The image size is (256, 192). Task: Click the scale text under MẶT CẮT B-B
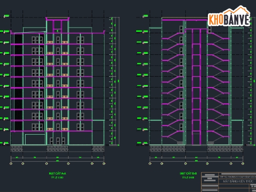188,178
